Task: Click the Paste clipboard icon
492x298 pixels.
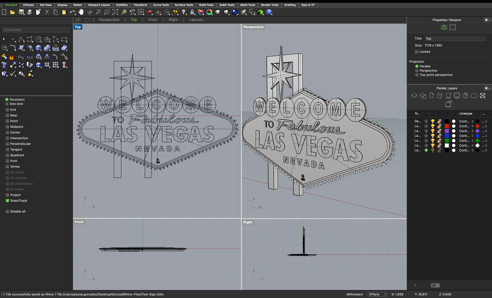Action: (64, 12)
